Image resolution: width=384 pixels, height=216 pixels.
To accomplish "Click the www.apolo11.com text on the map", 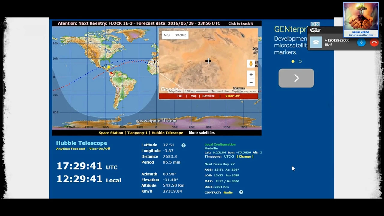I will tap(156, 121).
